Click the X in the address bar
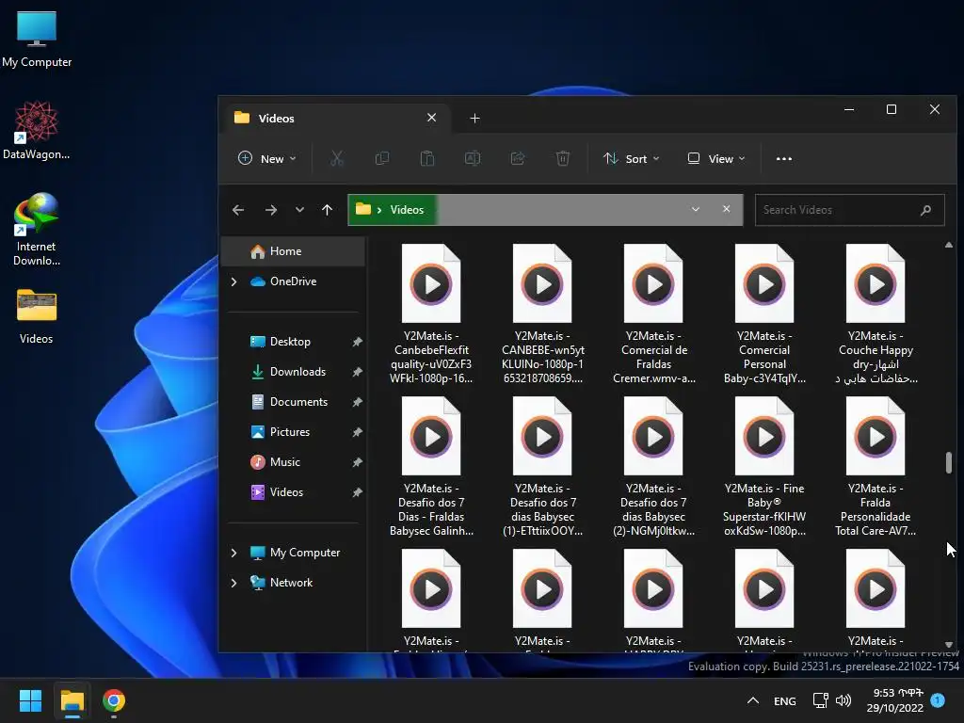The height and width of the screenshot is (723, 964). tap(726, 209)
